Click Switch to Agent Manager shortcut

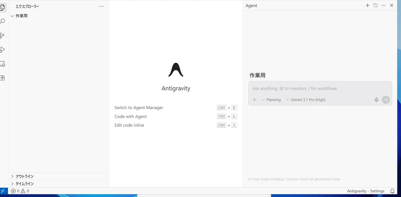pos(139,108)
